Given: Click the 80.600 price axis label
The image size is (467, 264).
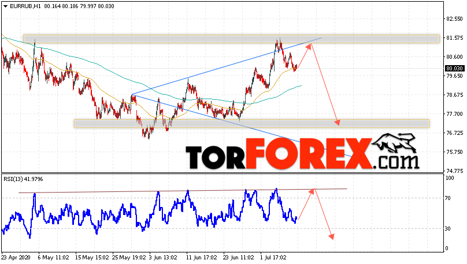Looking at the screenshot, I should (x=454, y=56).
